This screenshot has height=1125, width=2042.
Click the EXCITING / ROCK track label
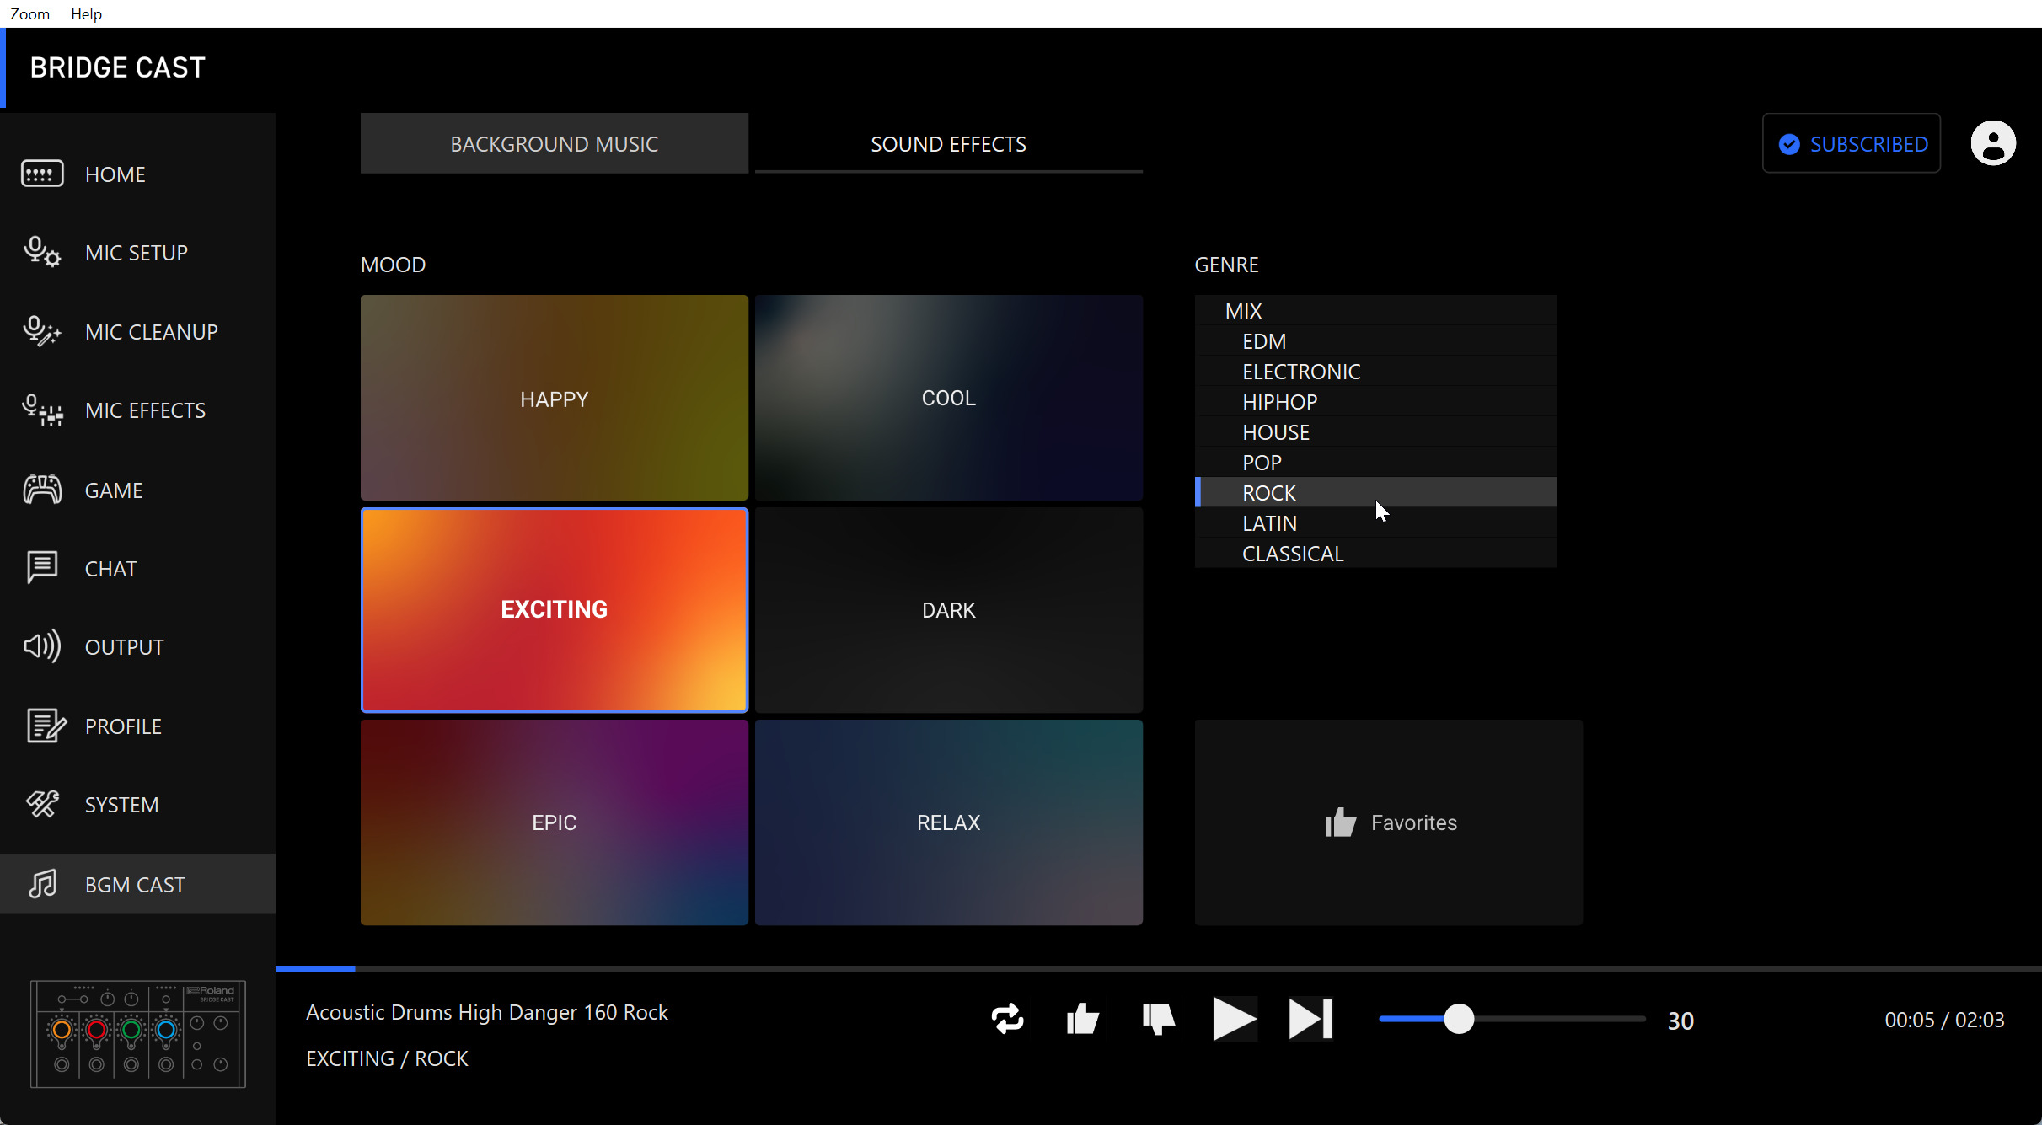(x=387, y=1058)
